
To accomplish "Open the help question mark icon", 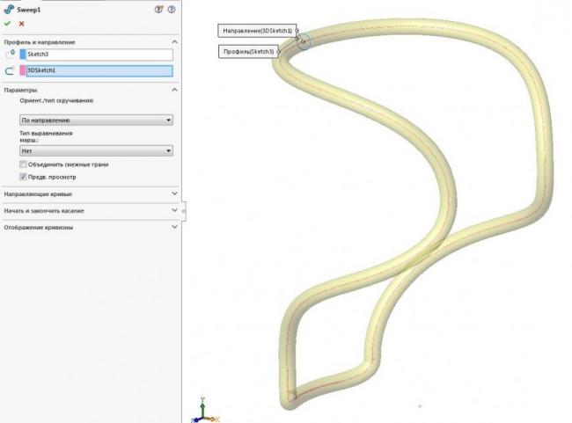I will (x=158, y=10).
